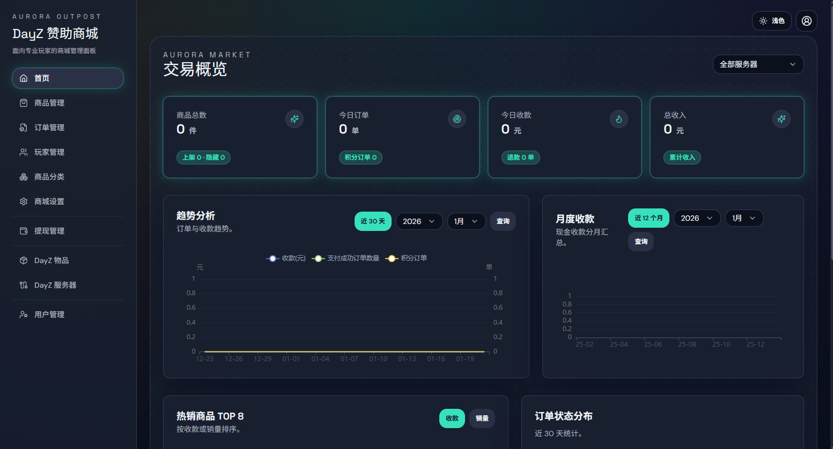Click the flame icon in 今日收款 card

tap(619, 119)
